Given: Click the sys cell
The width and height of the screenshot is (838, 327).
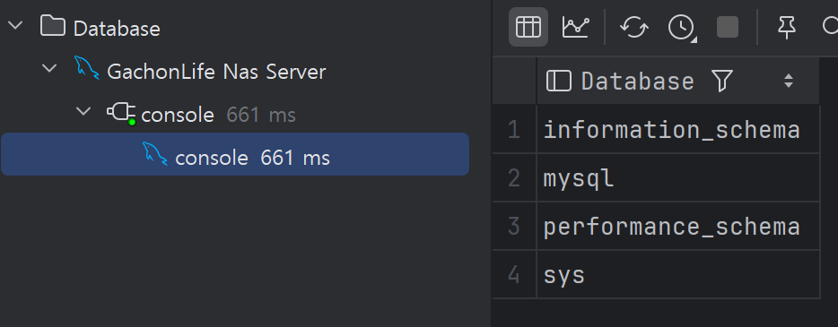Looking at the screenshot, I should pyautogui.click(x=677, y=274).
